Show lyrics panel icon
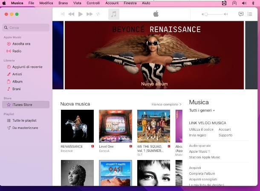 coord(241,14)
